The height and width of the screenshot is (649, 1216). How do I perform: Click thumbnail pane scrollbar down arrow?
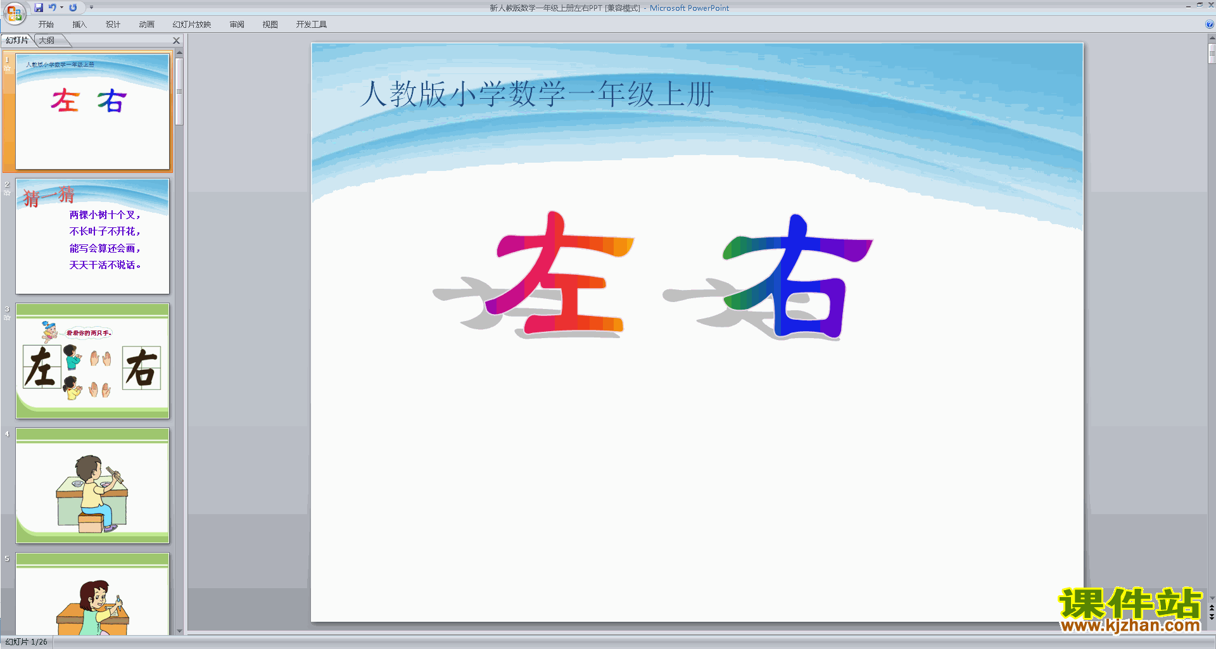(x=179, y=631)
